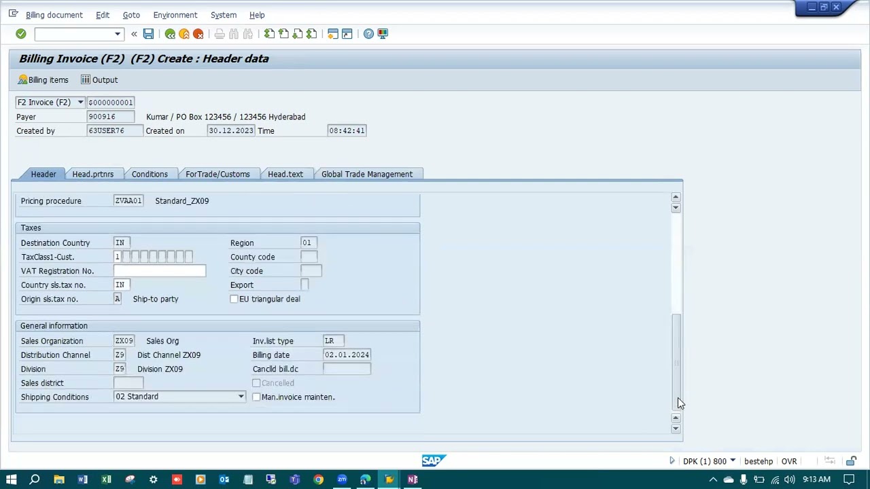This screenshot has height=489, width=870.
Task: Tick the Man.invoice mainten. checkbox
Action: [256, 397]
